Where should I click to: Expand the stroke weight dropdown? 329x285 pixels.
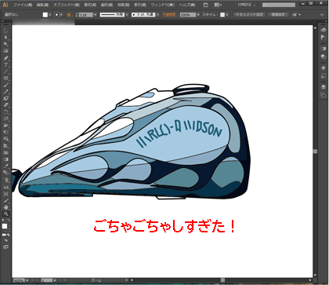(95, 15)
